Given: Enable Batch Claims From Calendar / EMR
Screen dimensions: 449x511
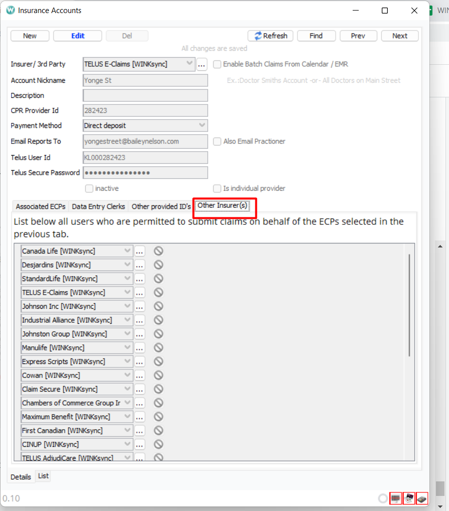Looking at the screenshot, I should 217,64.
